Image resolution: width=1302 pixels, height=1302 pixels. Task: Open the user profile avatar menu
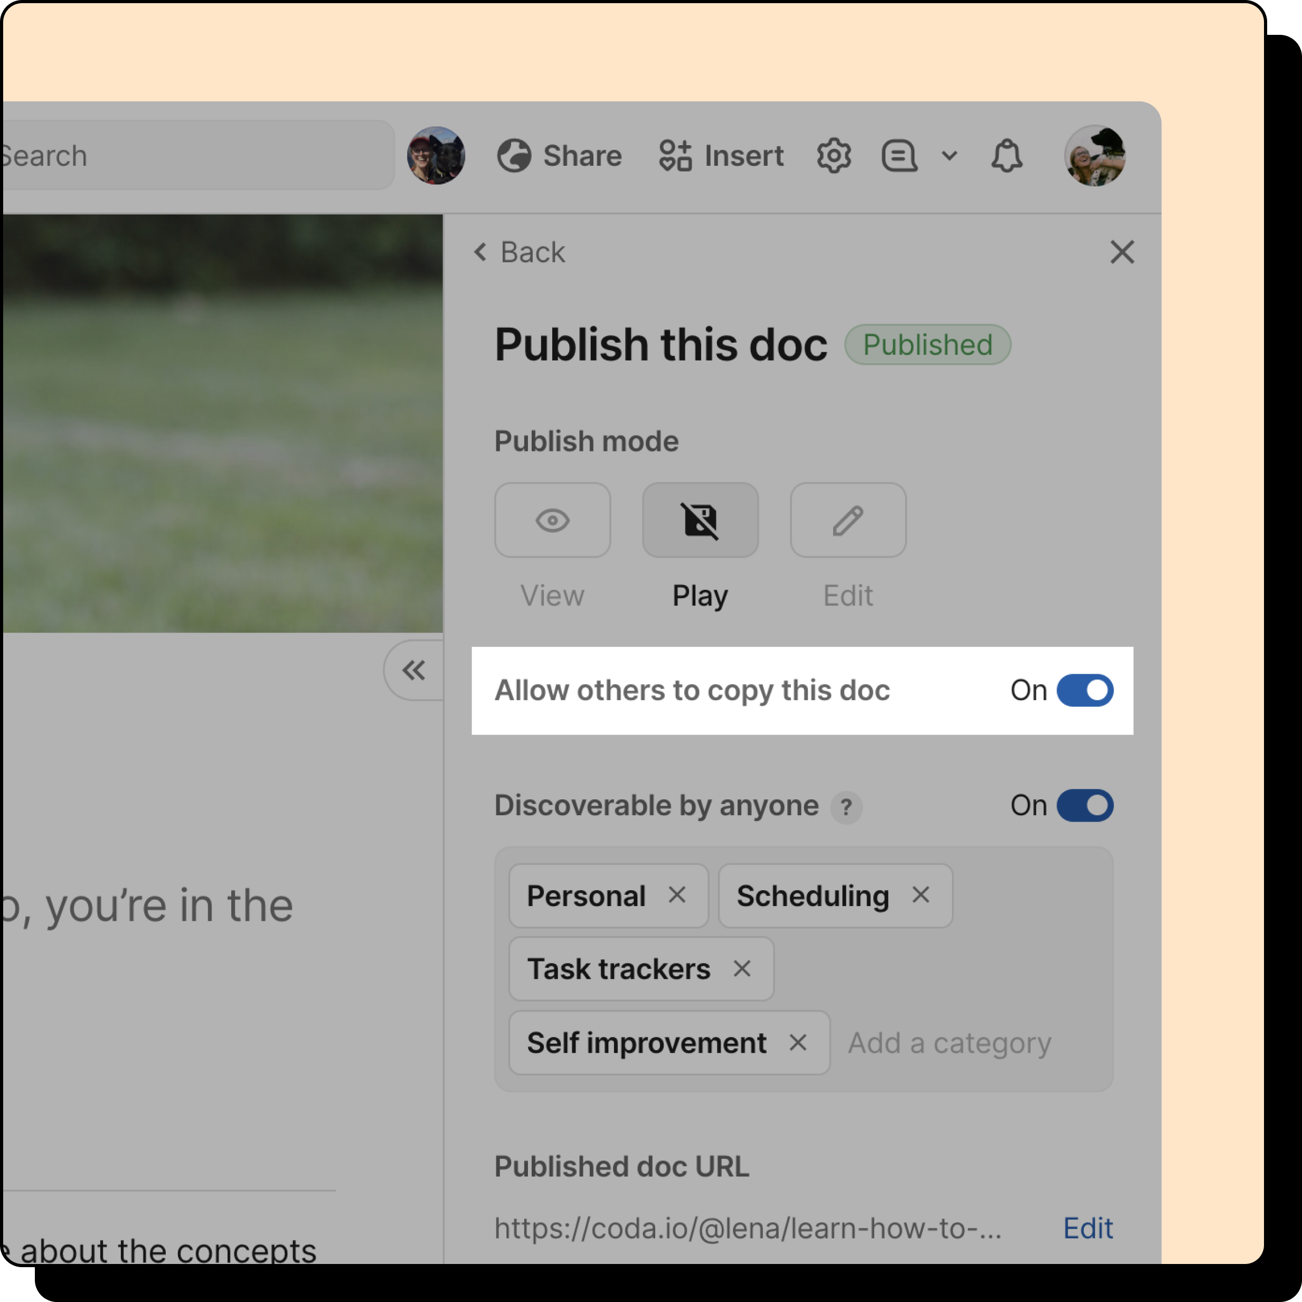click(1095, 156)
